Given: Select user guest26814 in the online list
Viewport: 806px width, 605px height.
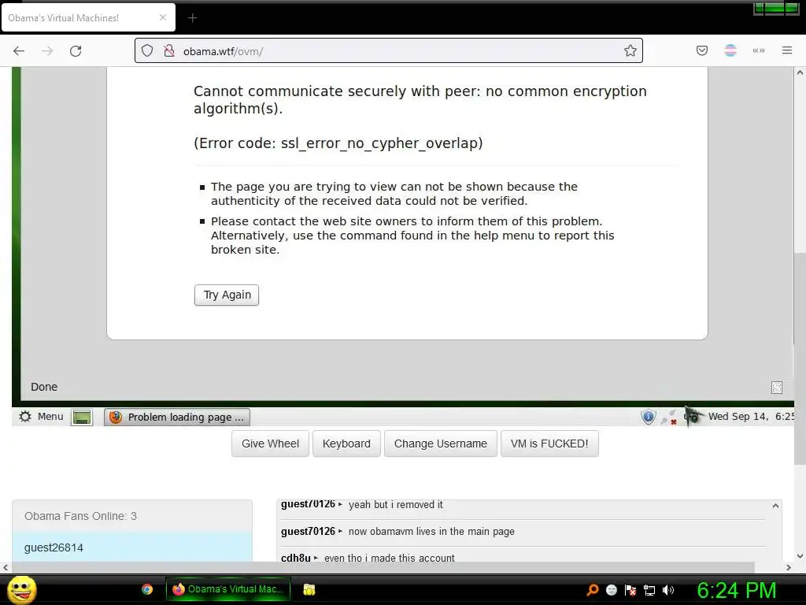Looking at the screenshot, I should [x=132, y=547].
